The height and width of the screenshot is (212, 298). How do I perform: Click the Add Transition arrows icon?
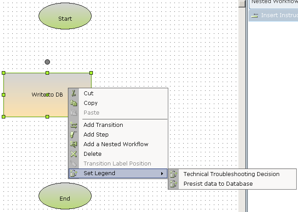click(x=74, y=125)
